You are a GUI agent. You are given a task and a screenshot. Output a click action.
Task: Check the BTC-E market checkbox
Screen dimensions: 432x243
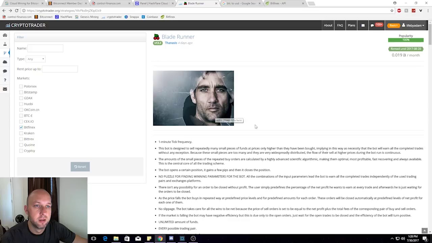coord(21,116)
